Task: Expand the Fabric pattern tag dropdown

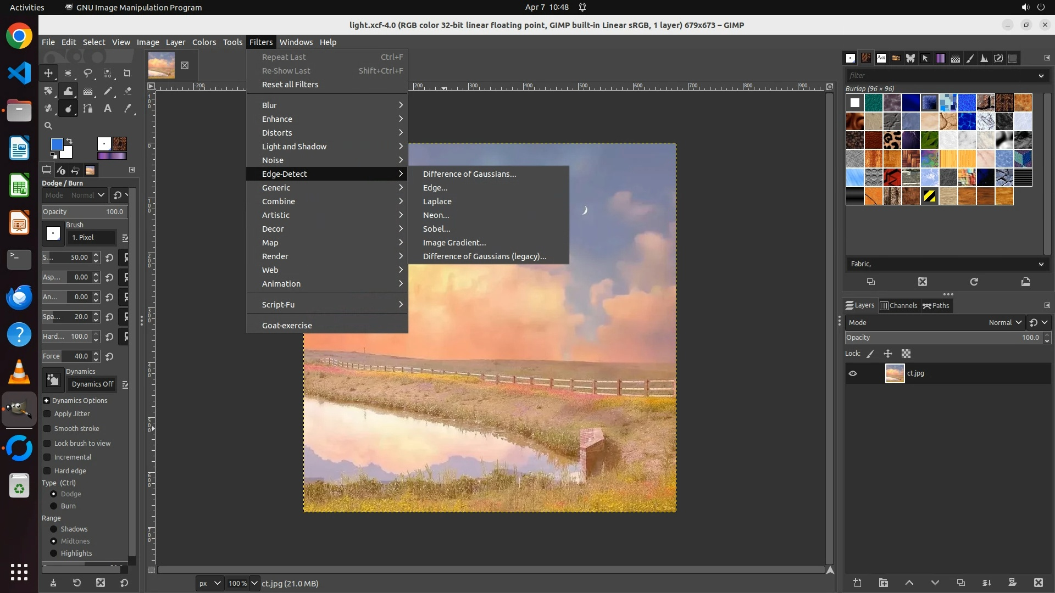Action: [x=1041, y=264]
